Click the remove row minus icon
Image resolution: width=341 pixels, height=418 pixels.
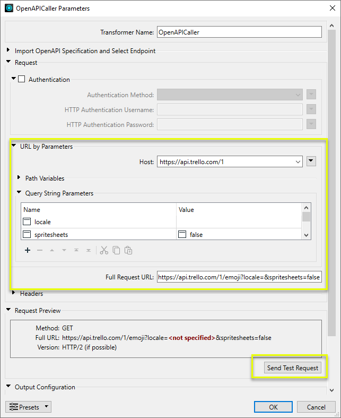(x=40, y=250)
